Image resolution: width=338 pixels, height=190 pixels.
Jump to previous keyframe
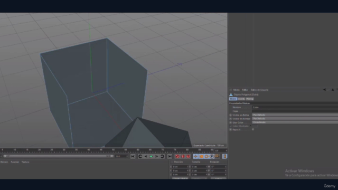click(140, 156)
